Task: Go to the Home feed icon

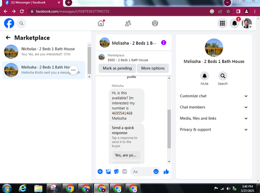Action: click(x=101, y=23)
